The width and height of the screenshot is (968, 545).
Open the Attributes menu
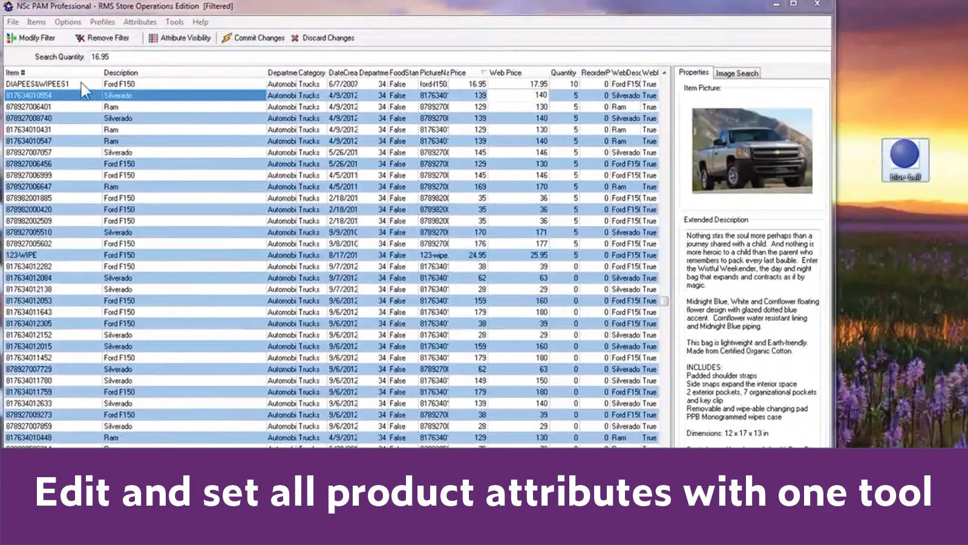pyautogui.click(x=140, y=22)
